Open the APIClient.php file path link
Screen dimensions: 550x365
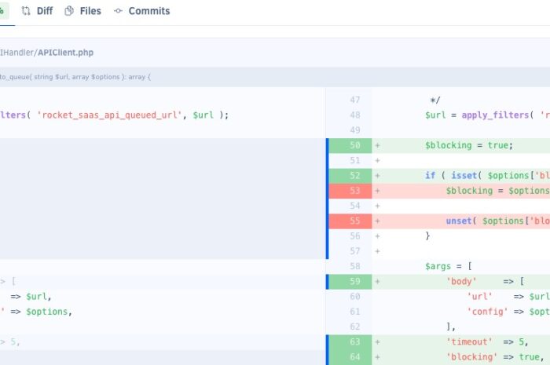[x=66, y=52]
